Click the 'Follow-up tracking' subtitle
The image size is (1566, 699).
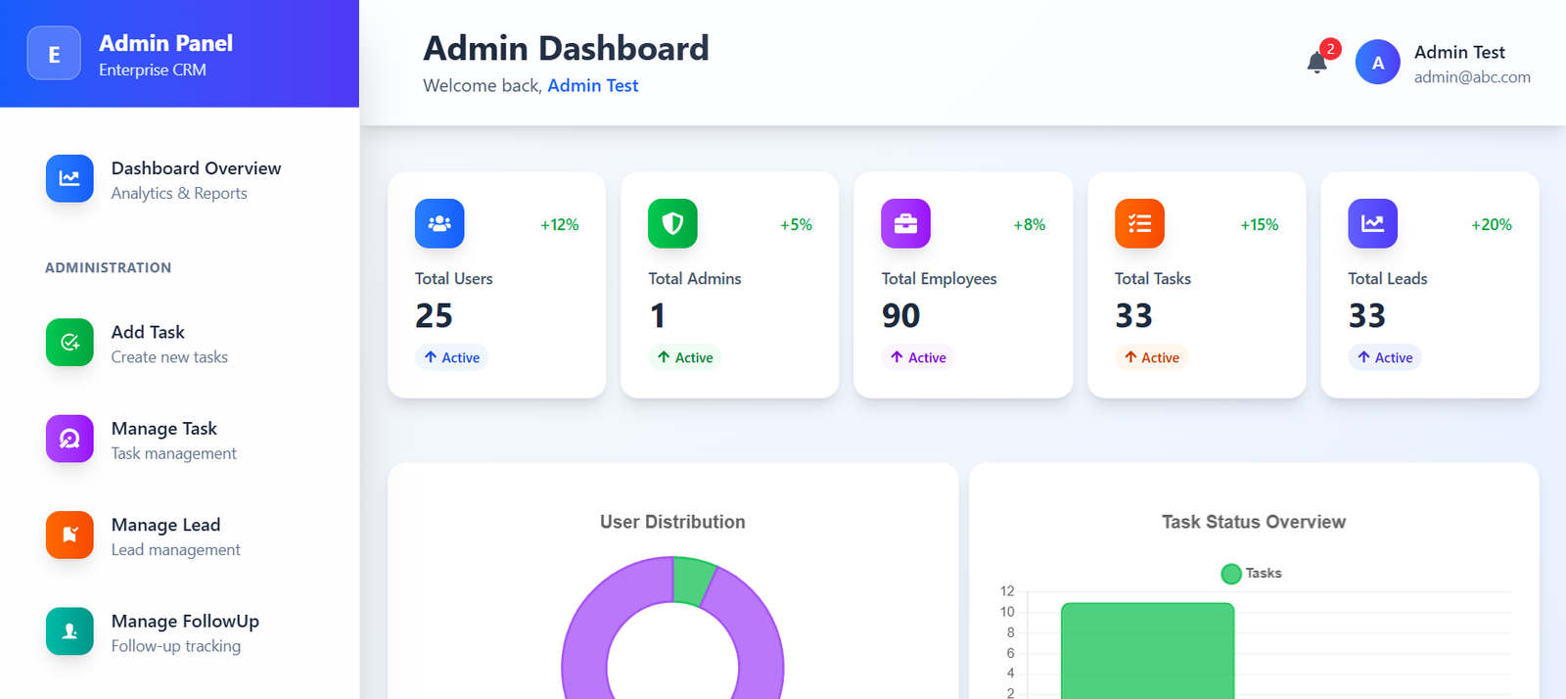coord(176,646)
